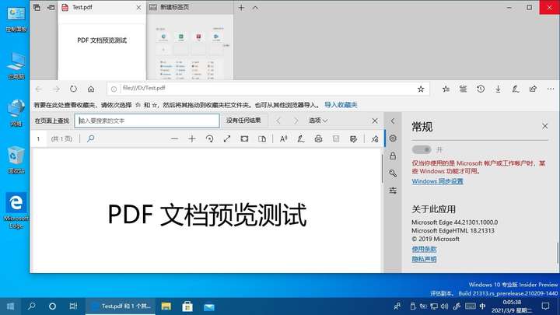Zoom in the PDF document
This screenshot has width=560, height=315.
pos(192,138)
